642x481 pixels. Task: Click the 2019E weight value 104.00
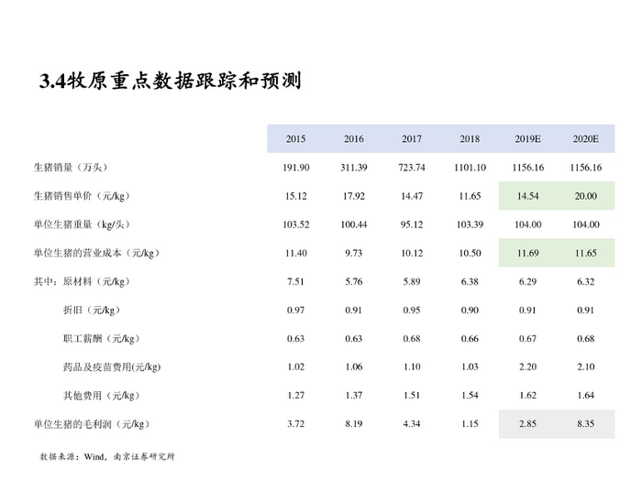(527, 224)
